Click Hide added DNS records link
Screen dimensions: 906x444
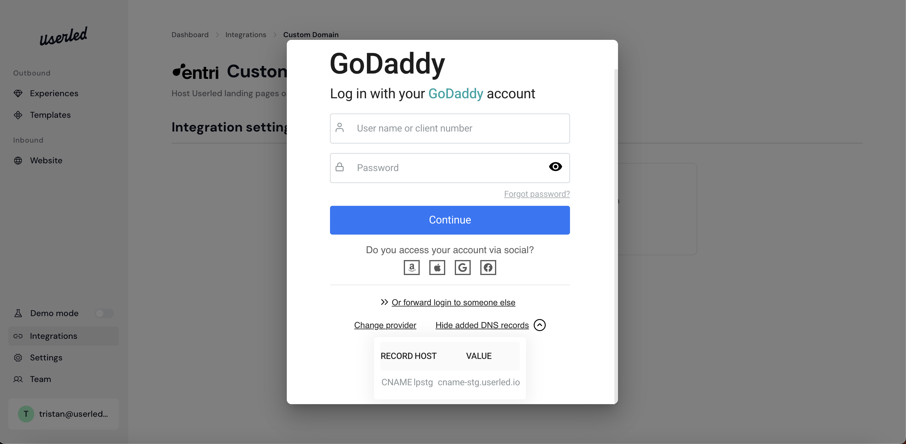(482, 325)
